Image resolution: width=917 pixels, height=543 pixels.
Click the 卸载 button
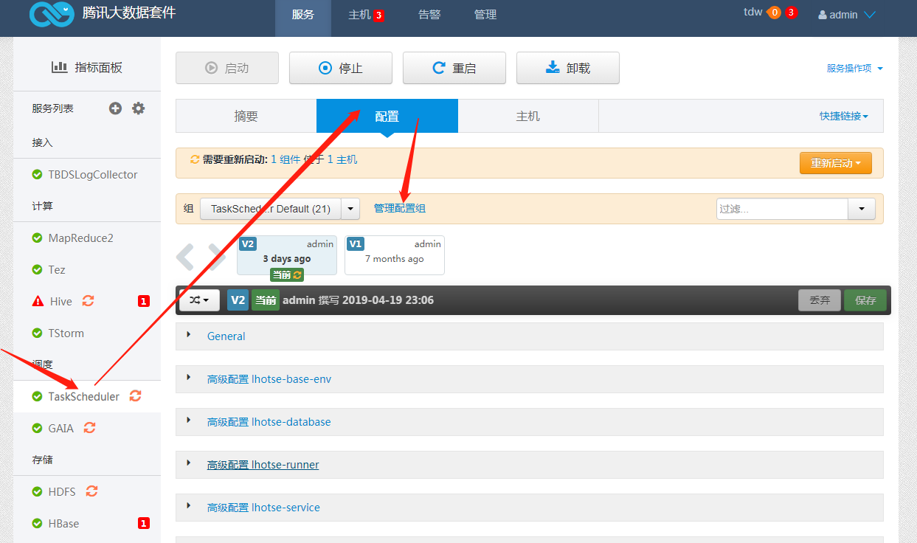pos(568,68)
